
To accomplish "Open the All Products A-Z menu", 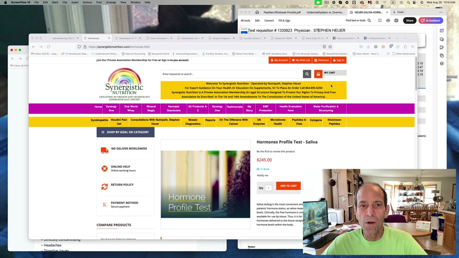I will coord(197,108).
